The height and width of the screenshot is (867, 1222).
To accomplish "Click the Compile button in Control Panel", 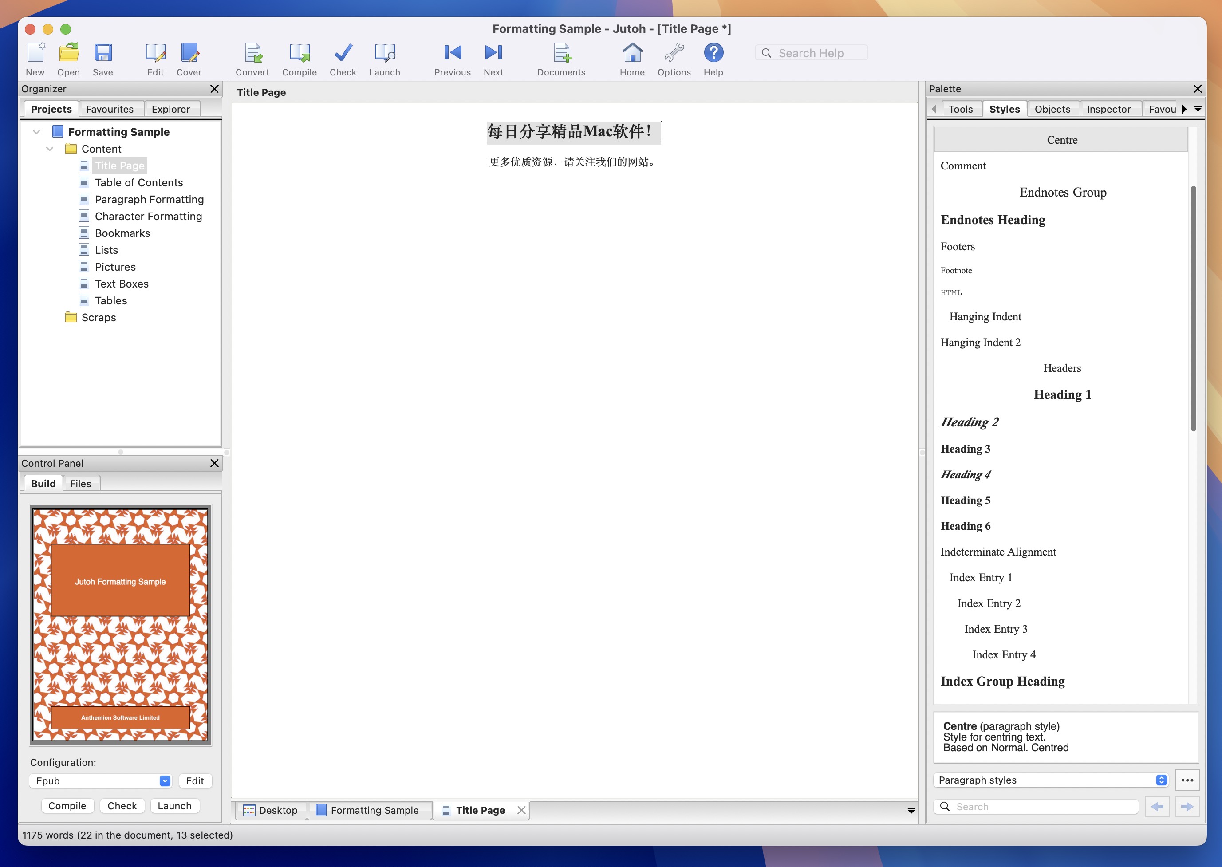I will tap(67, 806).
